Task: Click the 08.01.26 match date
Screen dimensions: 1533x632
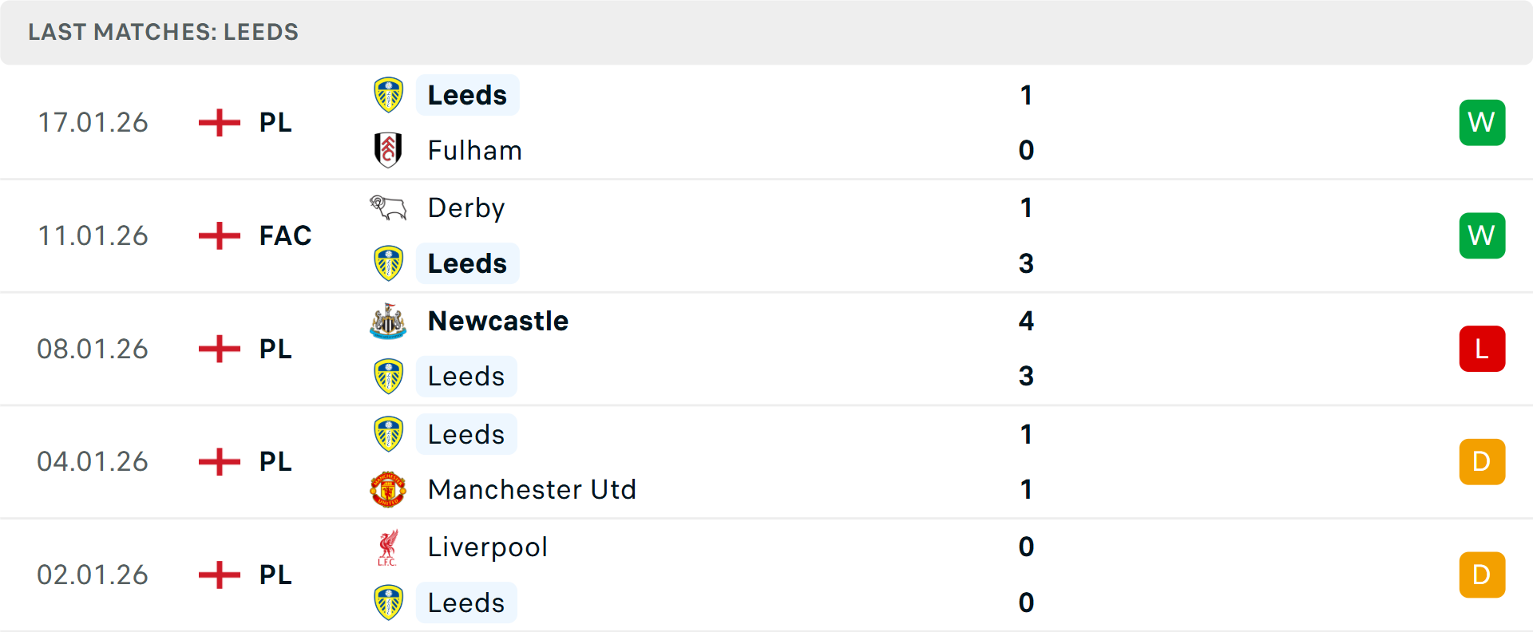Action: pos(93,349)
